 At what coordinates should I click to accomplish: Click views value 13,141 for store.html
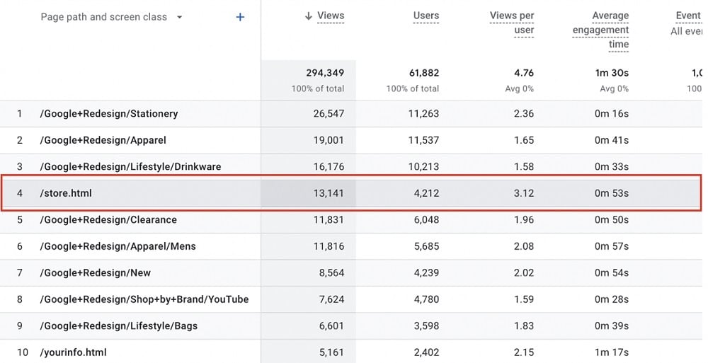click(x=329, y=193)
